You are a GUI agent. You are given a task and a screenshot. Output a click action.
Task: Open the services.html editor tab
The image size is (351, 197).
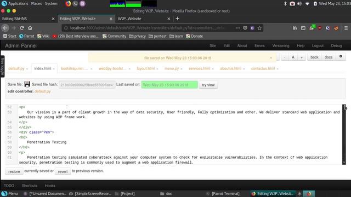[x=199, y=68]
